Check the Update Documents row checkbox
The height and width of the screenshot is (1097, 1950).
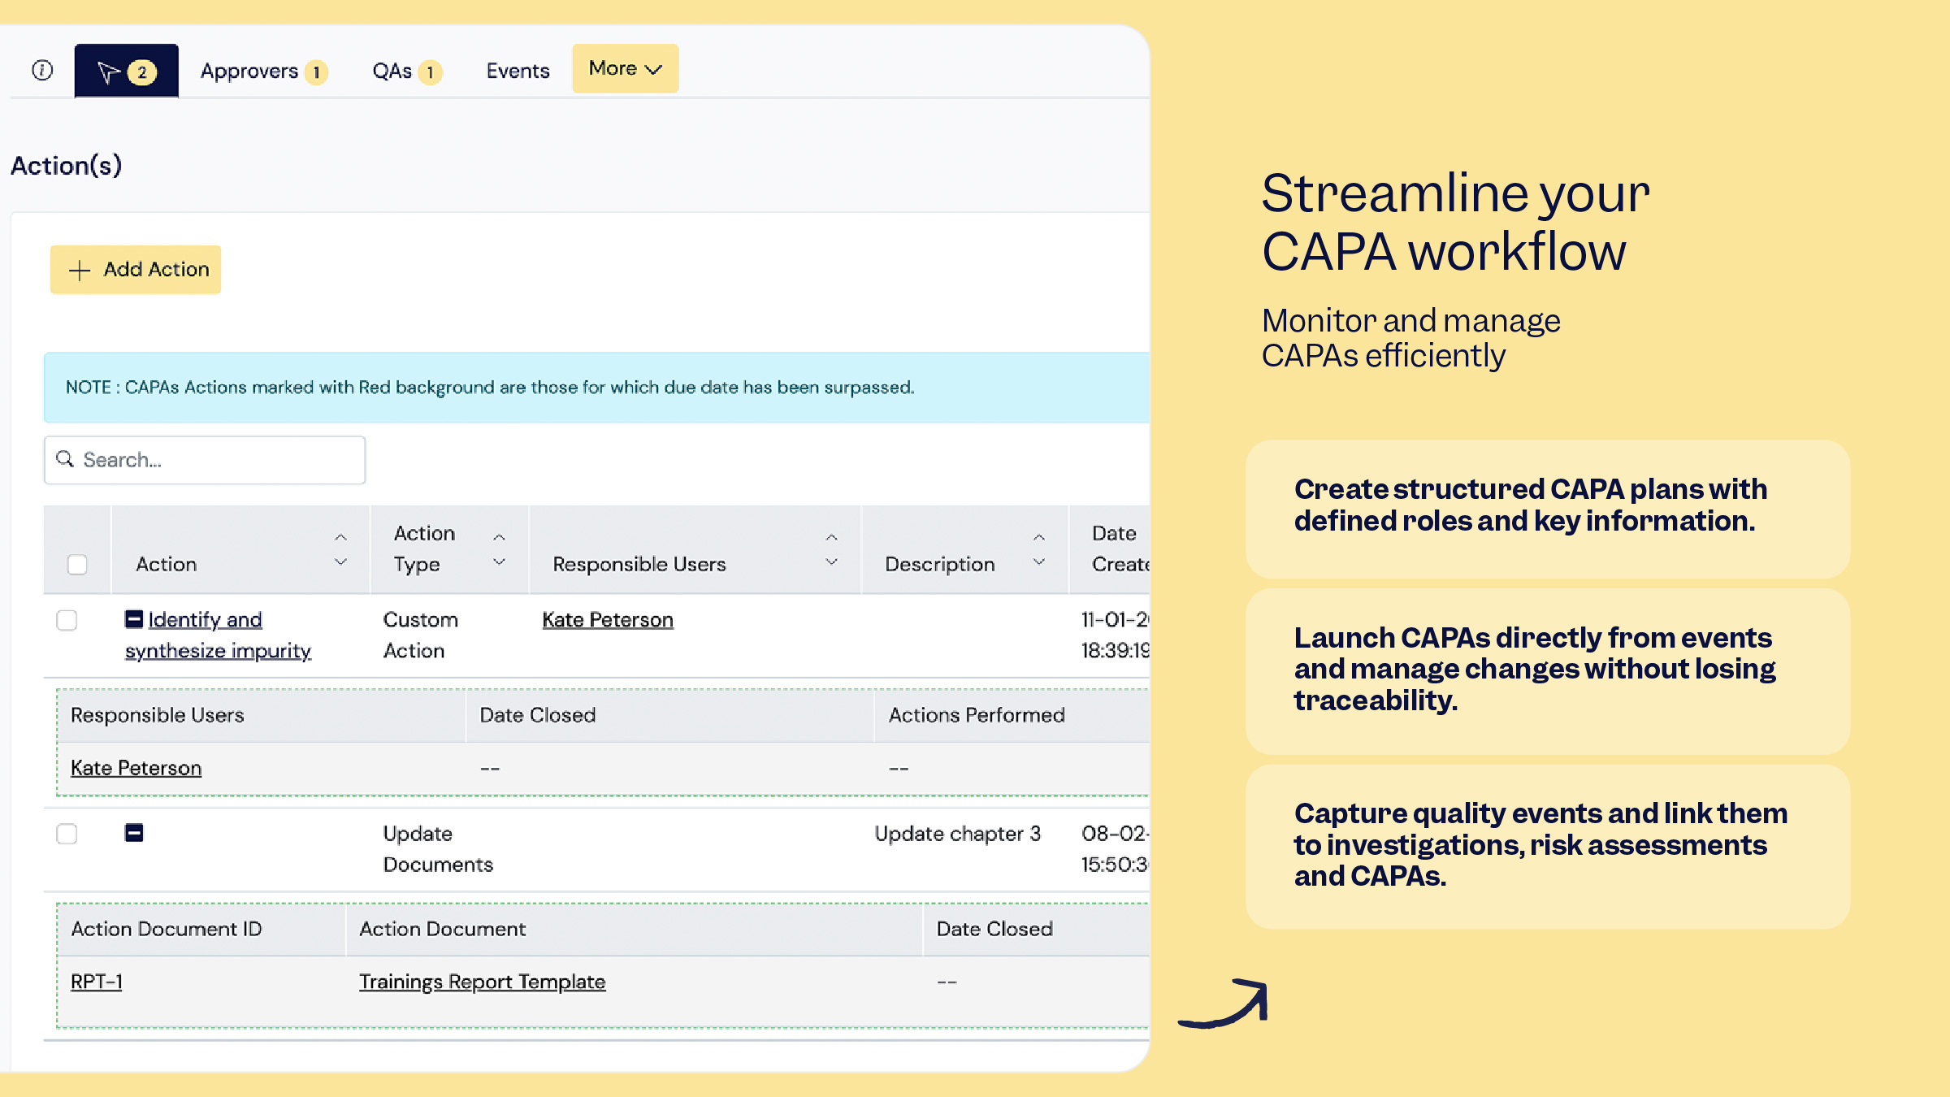point(67,835)
